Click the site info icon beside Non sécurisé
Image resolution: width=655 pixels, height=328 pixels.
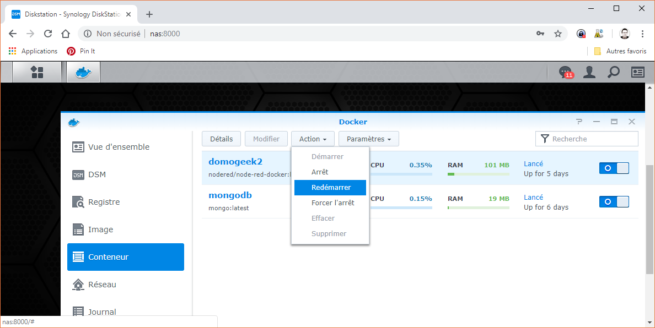[87, 34]
